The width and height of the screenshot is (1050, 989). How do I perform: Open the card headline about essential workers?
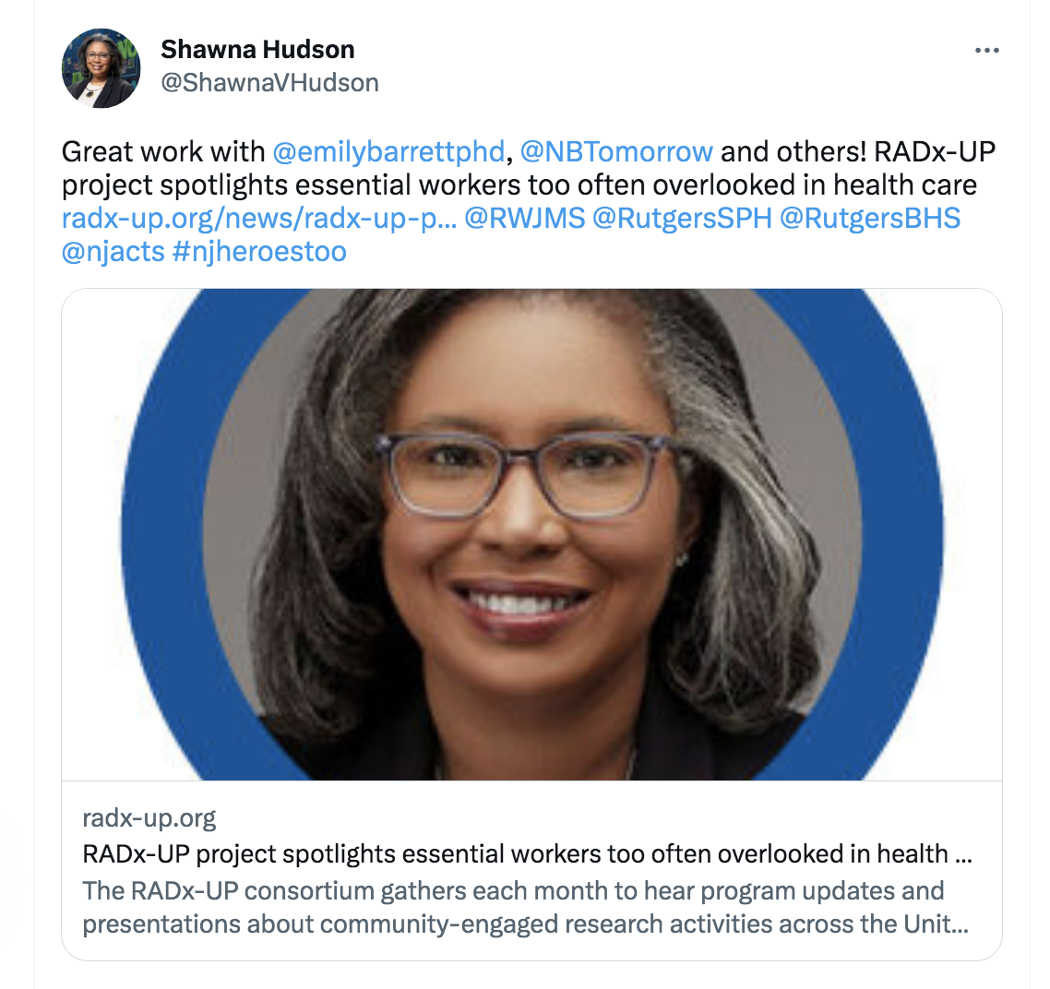click(527, 854)
